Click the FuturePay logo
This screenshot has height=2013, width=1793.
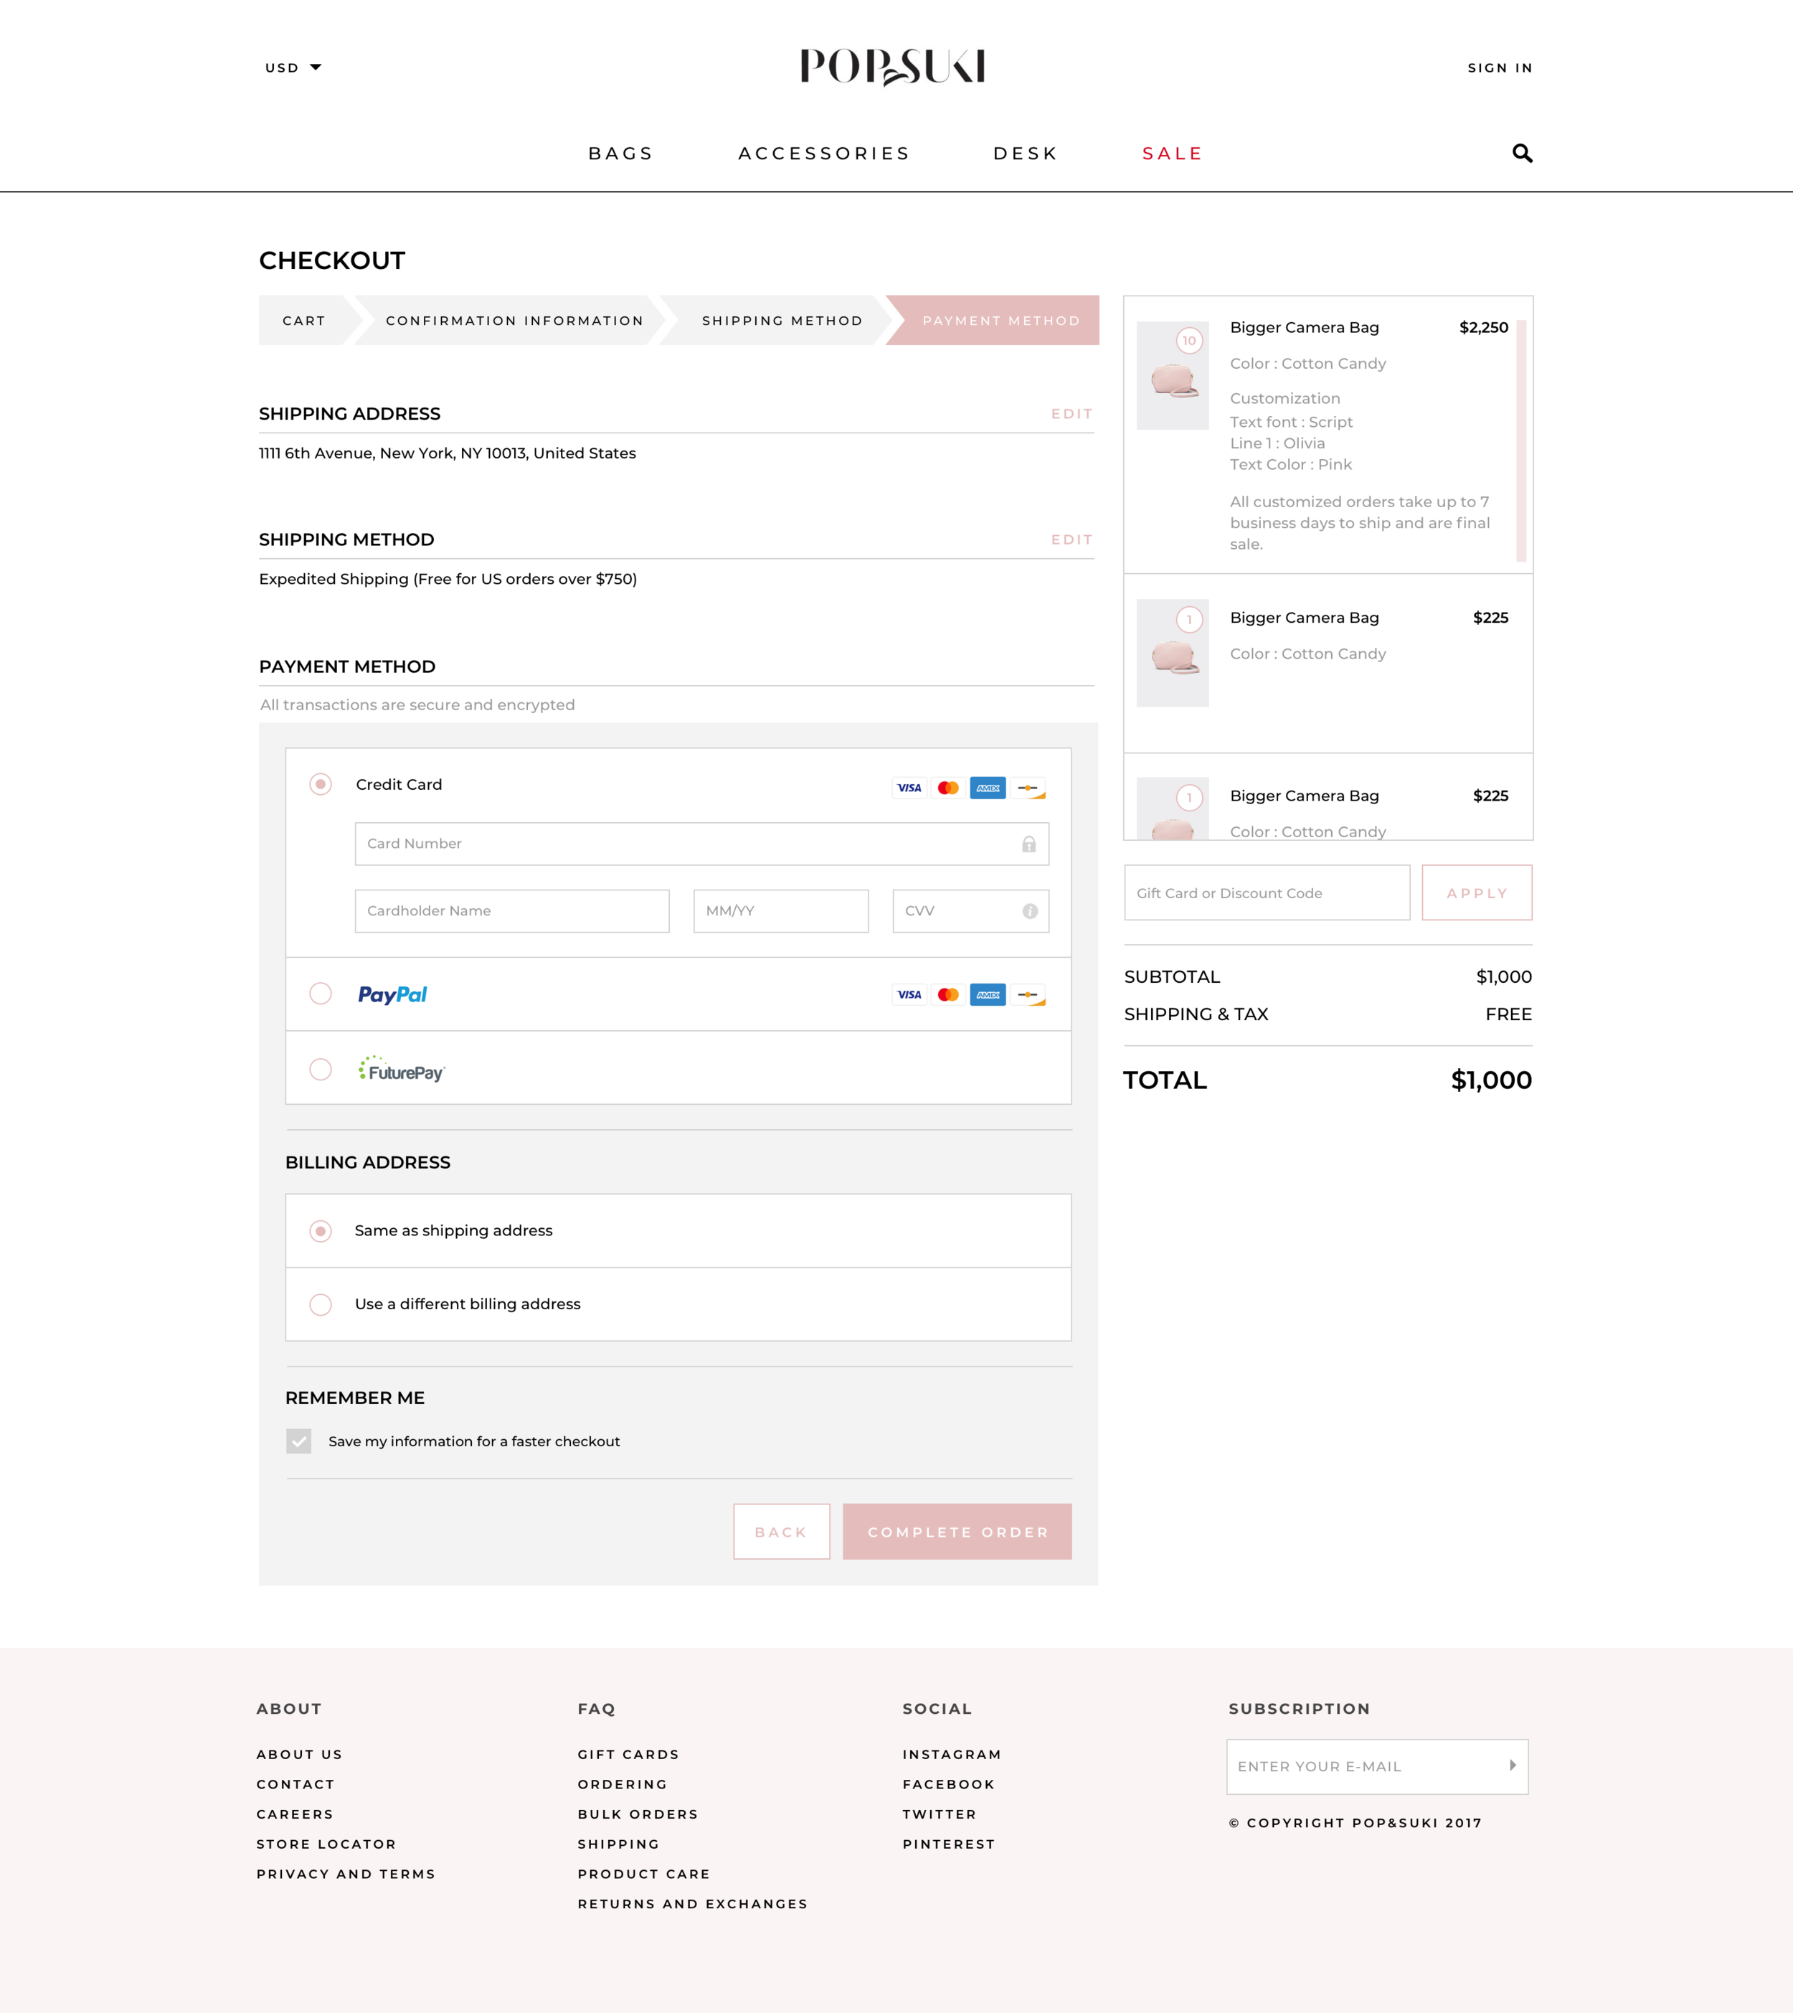(x=402, y=1070)
